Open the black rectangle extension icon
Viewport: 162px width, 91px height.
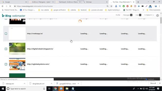coord(143,6)
